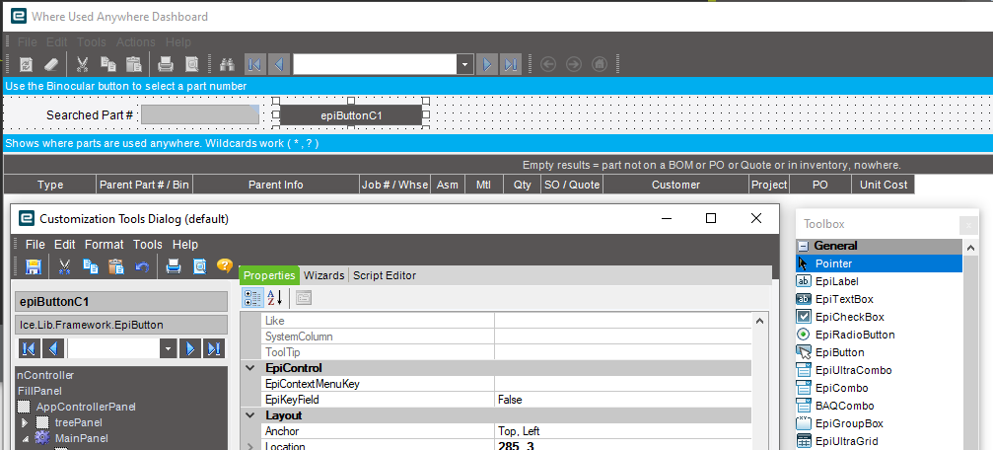The image size is (993, 450).
Task: Open the dashboard toolbar record dropdown
Action: (465, 64)
